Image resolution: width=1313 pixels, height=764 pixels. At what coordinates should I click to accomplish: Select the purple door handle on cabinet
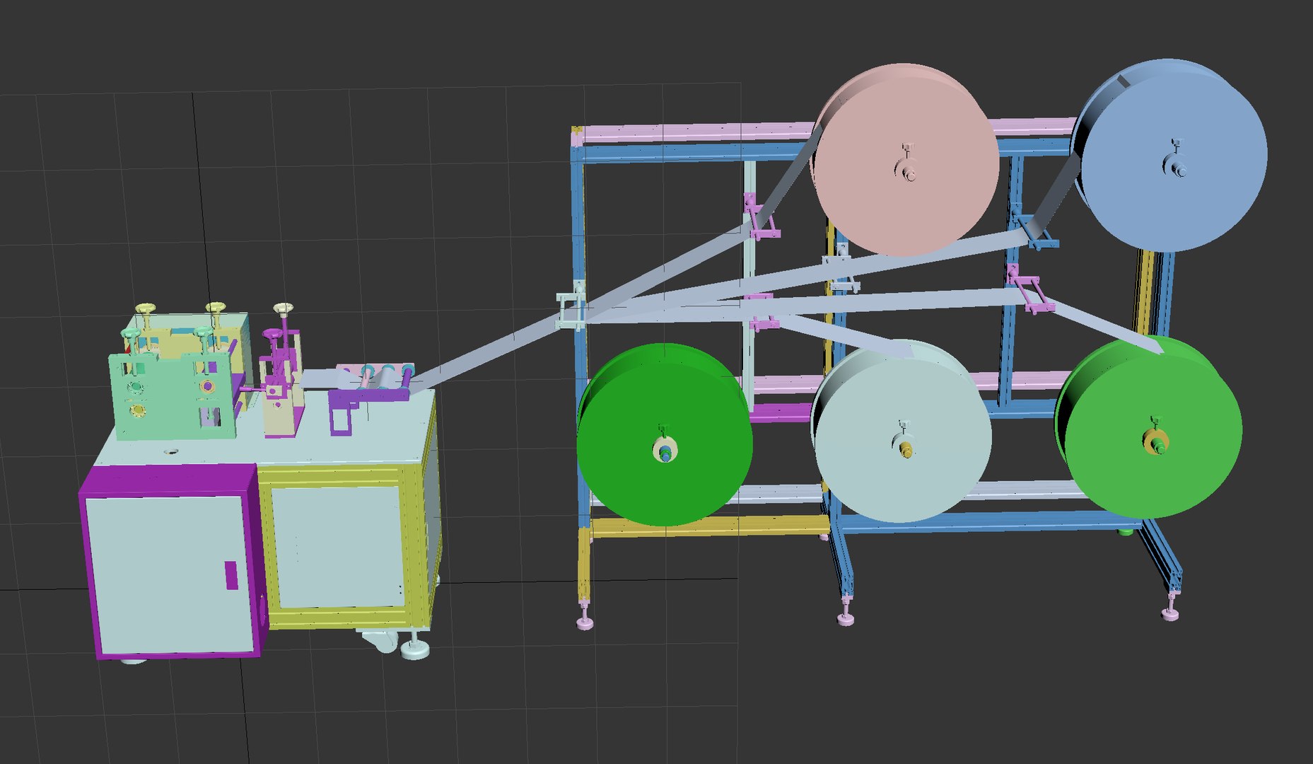coord(231,574)
